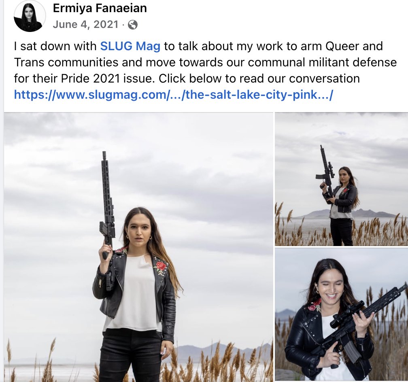
Task: View the large left photo full size
Action: (138, 247)
